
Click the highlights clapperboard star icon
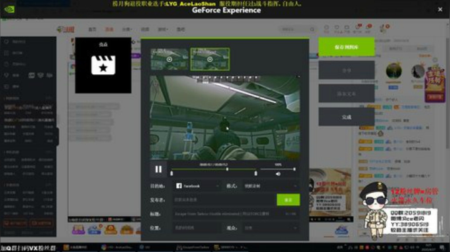point(103,65)
